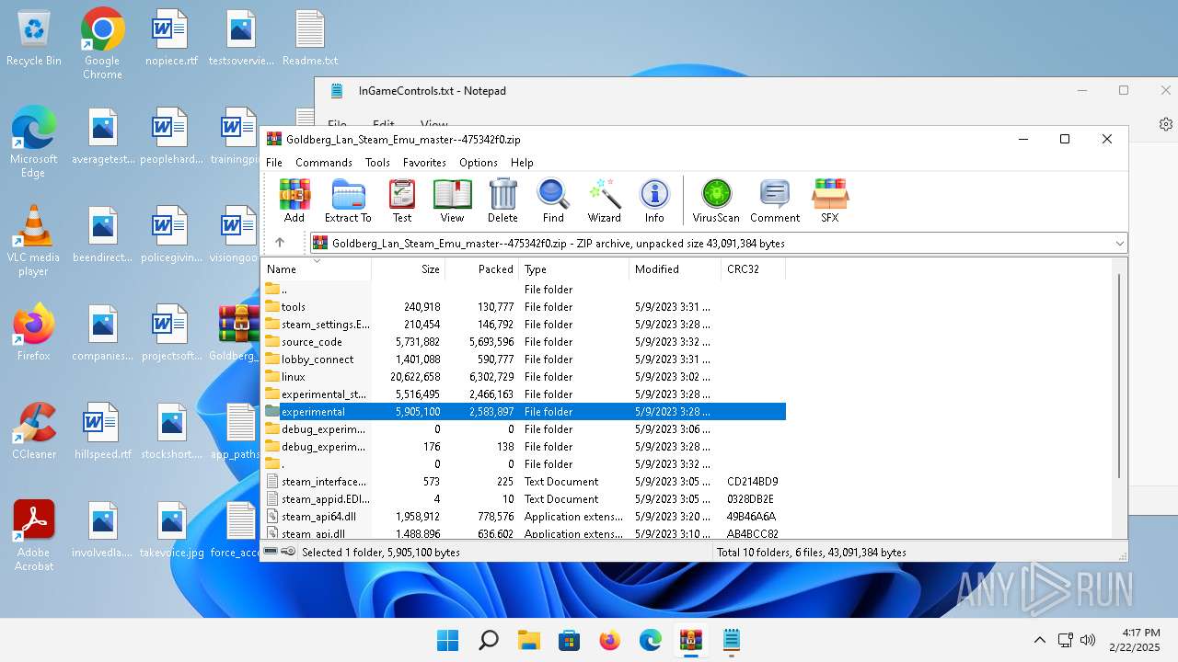Click the Extract To toolbar icon
The image size is (1178, 662).
348,200
